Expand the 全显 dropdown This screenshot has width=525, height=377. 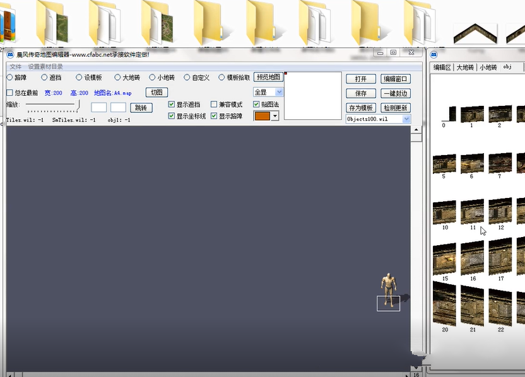tap(279, 92)
